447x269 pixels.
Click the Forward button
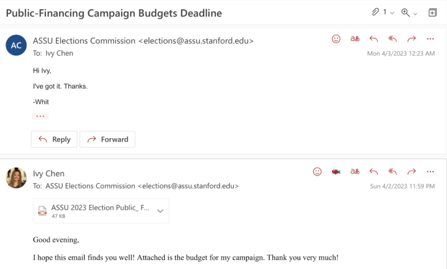click(107, 139)
